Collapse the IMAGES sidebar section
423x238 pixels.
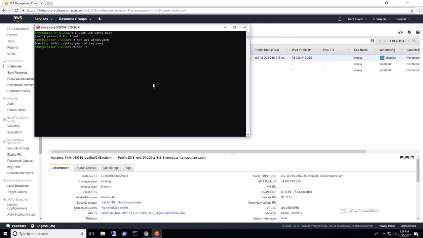pos(4,99)
